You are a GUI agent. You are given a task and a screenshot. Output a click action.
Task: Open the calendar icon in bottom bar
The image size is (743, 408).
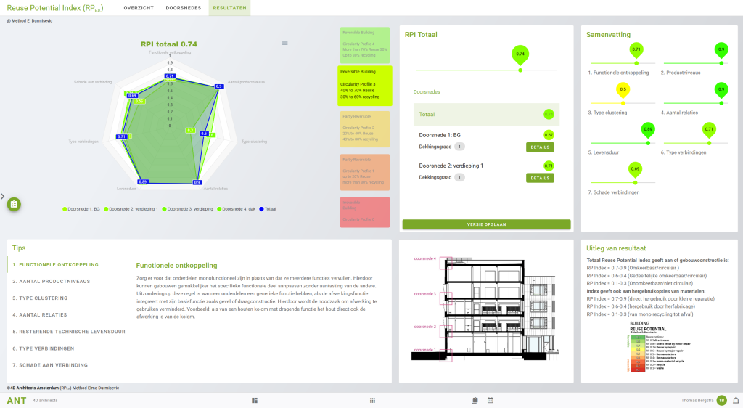tap(490, 400)
